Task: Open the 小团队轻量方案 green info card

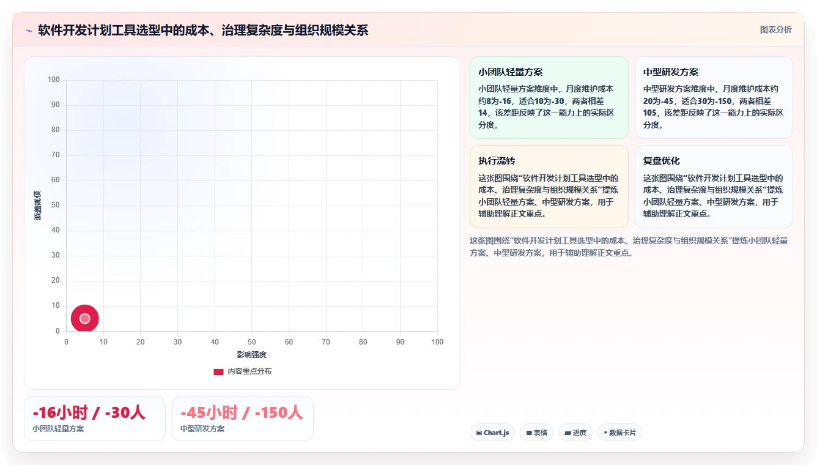Action: (549, 98)
